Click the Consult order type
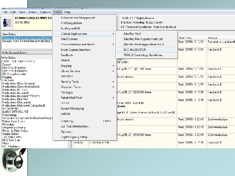The image size is (235, 176). (x=7, y=65)
